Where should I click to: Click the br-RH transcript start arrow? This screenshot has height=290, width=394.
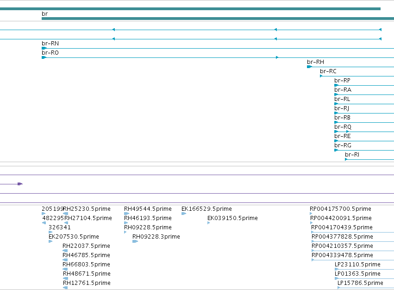[x=310, y=67]
